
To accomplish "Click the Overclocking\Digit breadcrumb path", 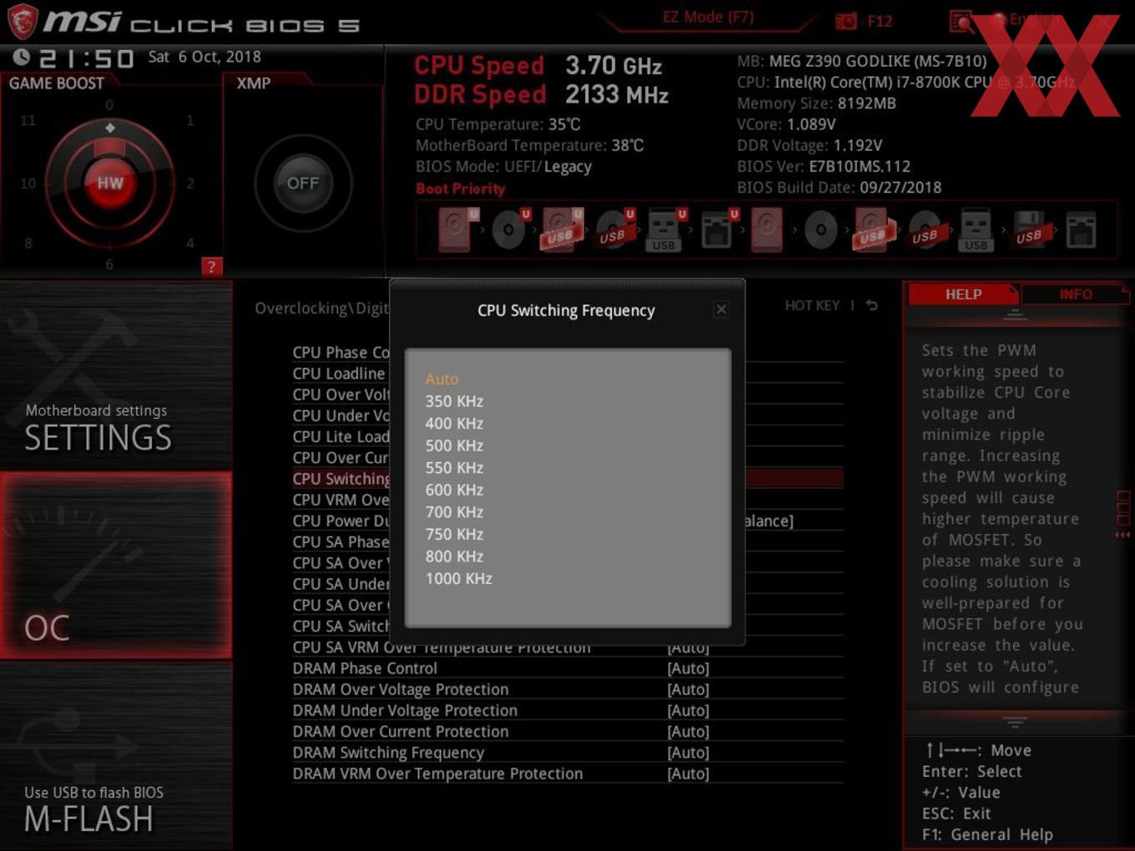I will tap(321, 309).
